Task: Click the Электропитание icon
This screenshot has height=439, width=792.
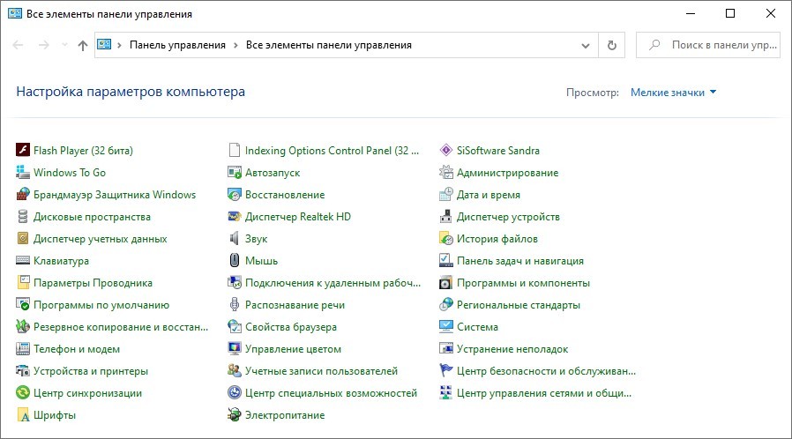Action: pyautogui.click(x=235, y=415)
